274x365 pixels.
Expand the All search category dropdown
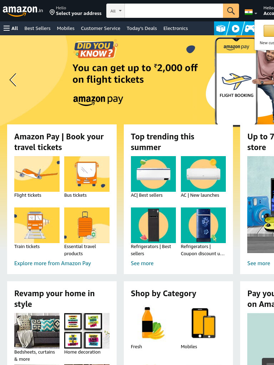point(116,11)
